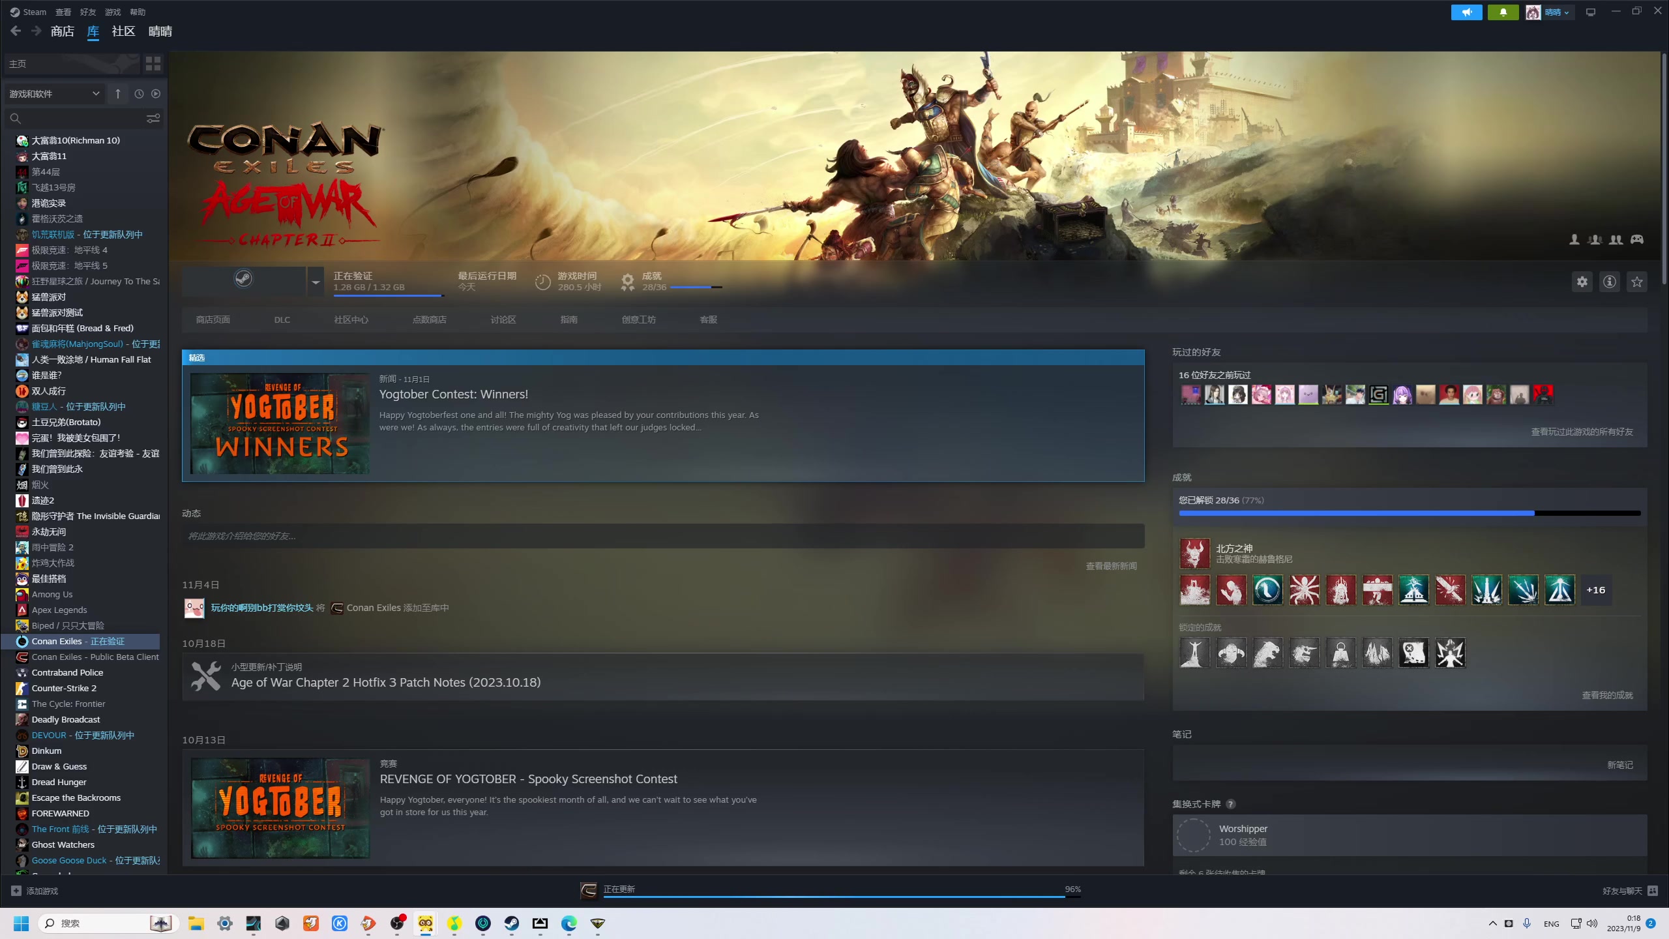Select Among Us in library list

coord(52,594)
